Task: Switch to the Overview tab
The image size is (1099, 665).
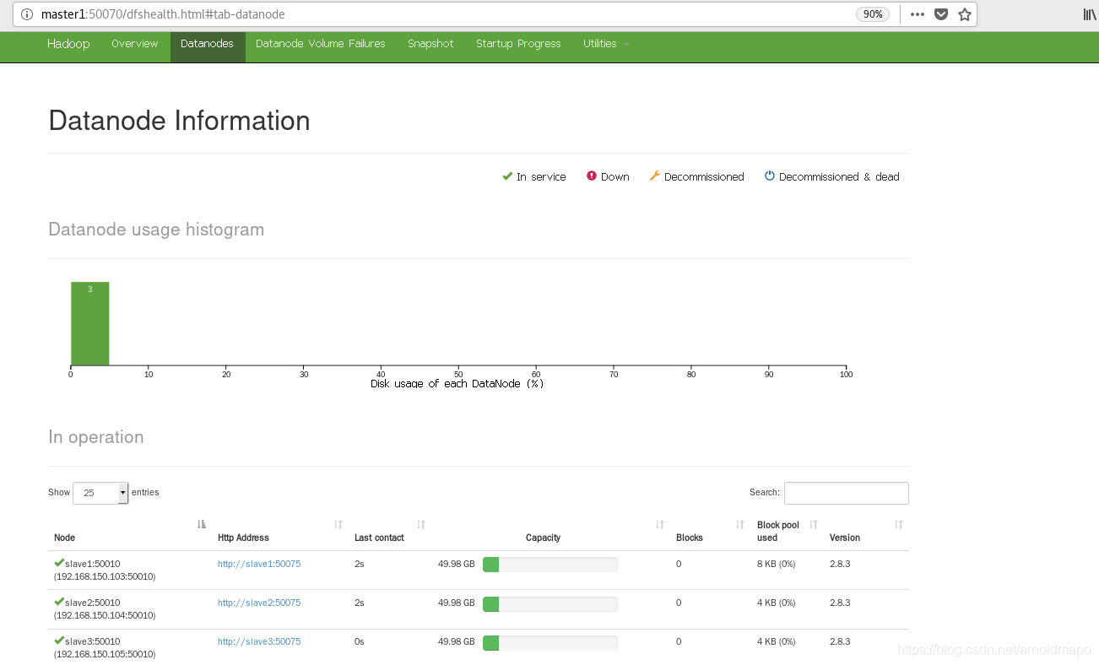Action: point(135,44)
